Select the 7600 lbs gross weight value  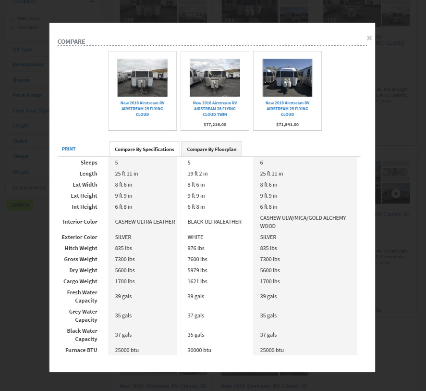[197, 259]
